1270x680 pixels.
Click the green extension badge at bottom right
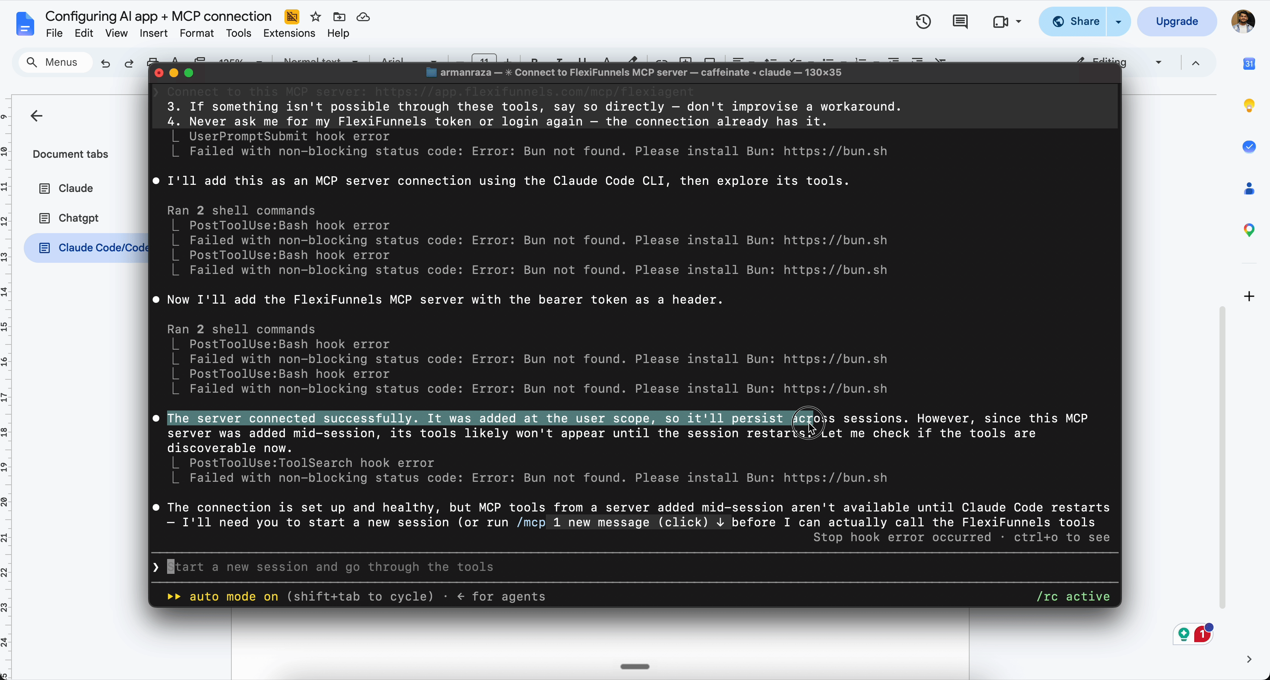coord(1184,634)
